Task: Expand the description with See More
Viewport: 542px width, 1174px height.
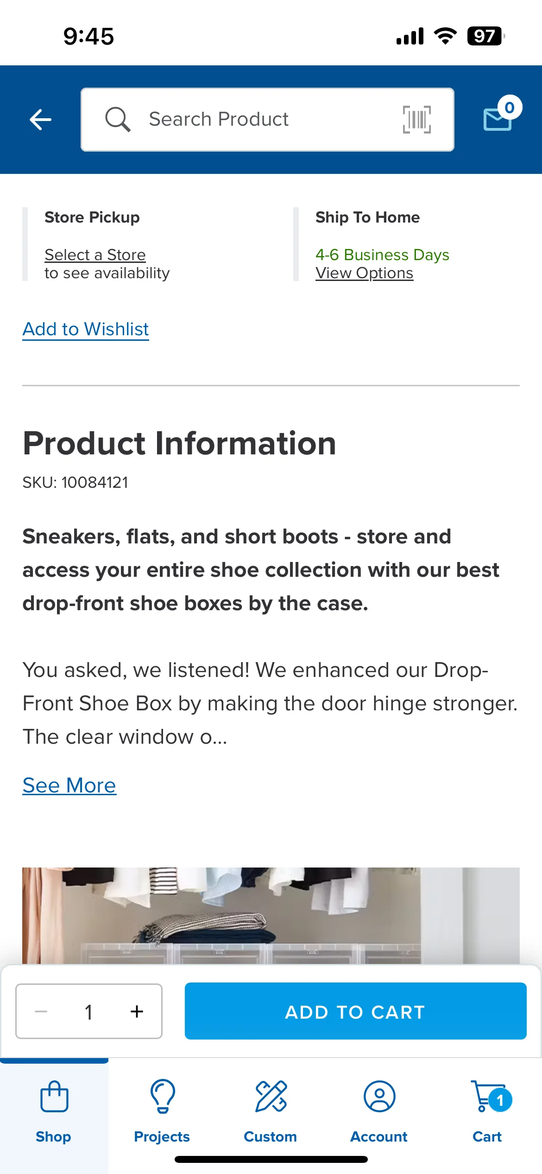Action: click(69, 785)
